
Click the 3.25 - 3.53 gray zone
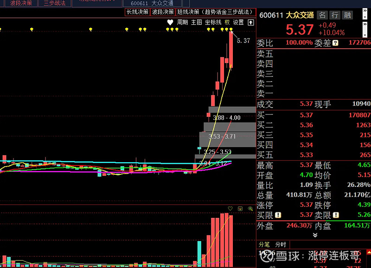click(x=227, y=139)
